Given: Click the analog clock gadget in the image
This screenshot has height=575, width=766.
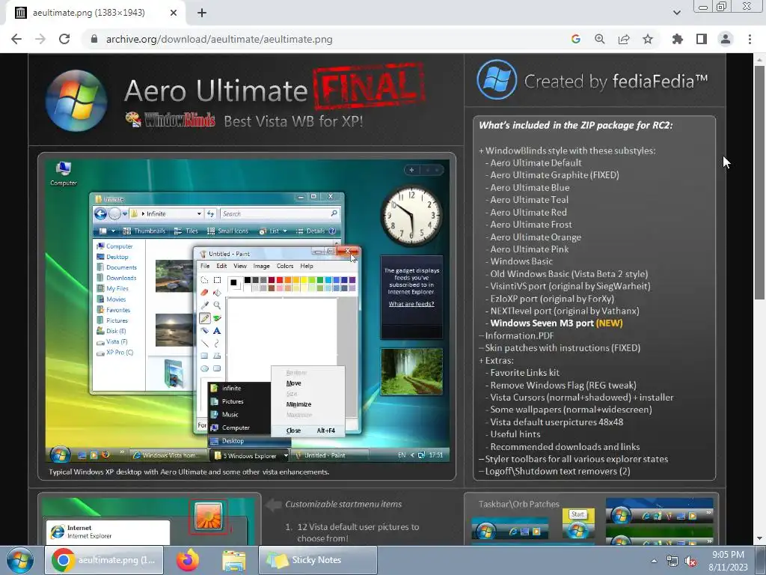Looking at the screenshot, I should pyautogui.click(x=411, y=215).
